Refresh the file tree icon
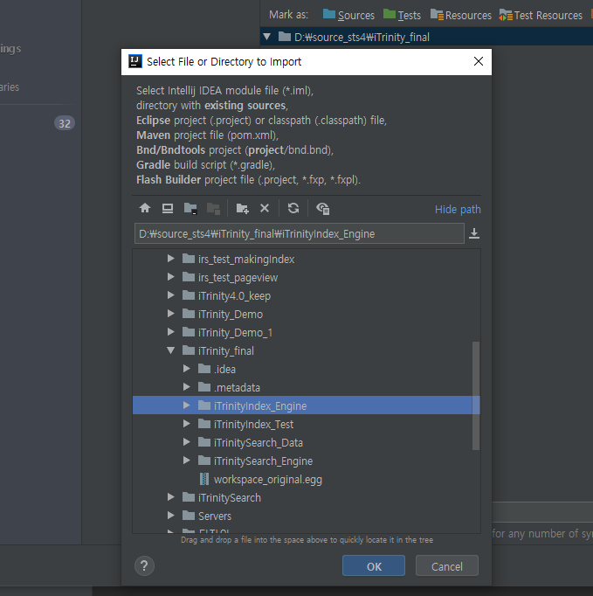This screenshot has height=596, width=593. coord(293,208)
